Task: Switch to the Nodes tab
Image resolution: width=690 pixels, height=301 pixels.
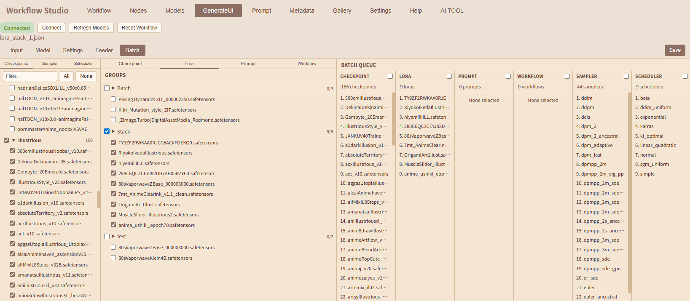Action: coord(138,11)
